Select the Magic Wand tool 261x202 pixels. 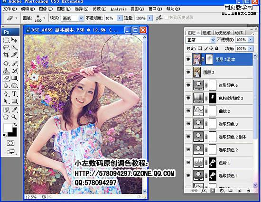point(14,47)
